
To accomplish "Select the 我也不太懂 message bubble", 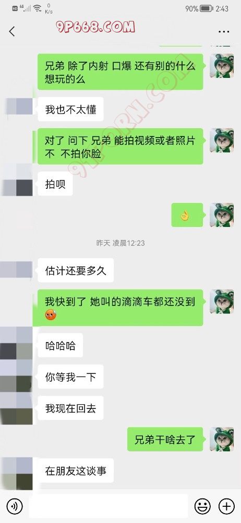I will pos(70,109).
